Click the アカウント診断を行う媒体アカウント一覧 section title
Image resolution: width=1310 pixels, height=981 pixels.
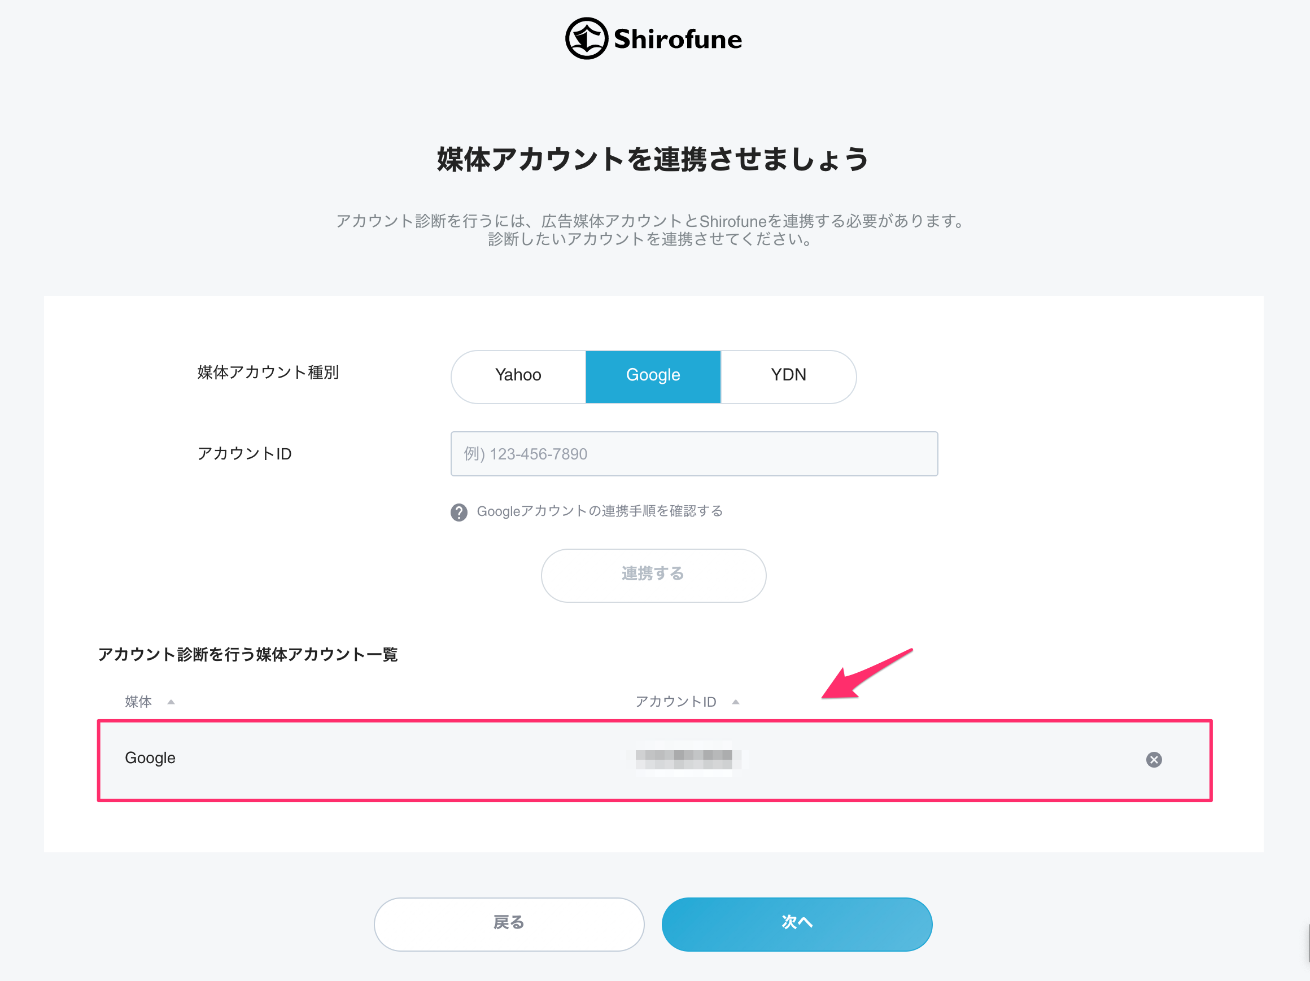click(x=248, y=654)
